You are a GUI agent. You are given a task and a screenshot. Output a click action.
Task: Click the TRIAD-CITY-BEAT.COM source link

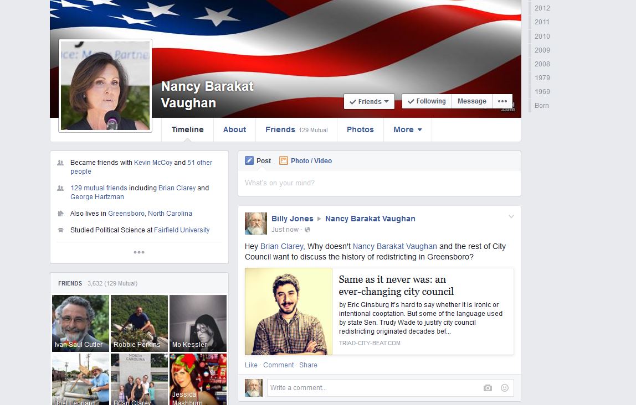[x=370, y=343]
